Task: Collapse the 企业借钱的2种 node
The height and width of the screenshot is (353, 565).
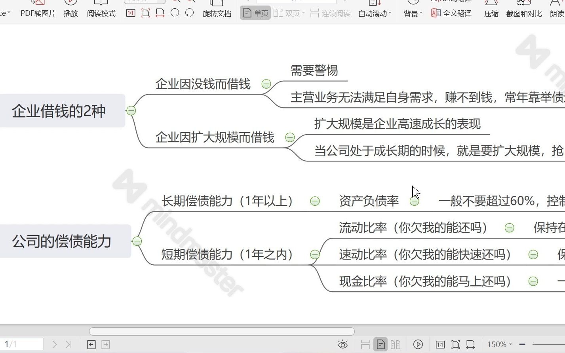Action: pyautogui.click(x=131, y=111)
